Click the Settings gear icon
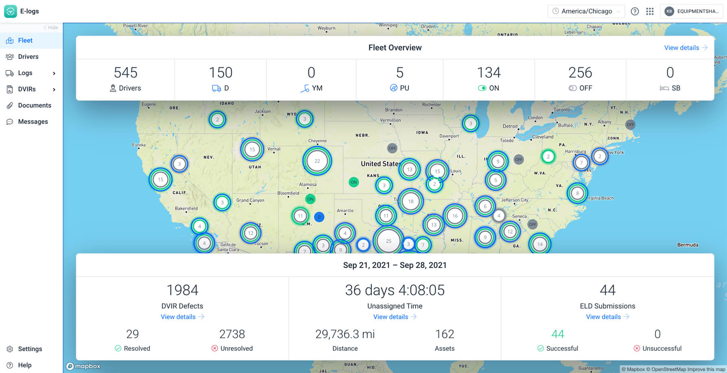Image resolution: width=727 pixels, height=373 pixels. (10, 349)
